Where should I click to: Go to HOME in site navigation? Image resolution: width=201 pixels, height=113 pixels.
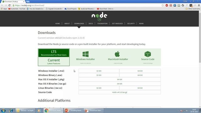point(57,24)
